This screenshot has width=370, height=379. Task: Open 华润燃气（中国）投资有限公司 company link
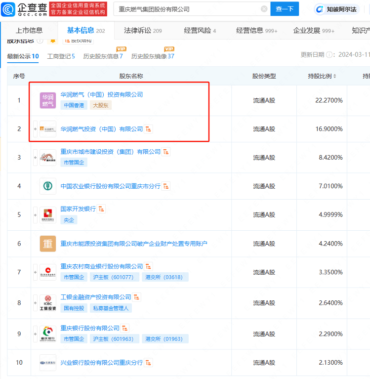pyautogui.click(x=101, y=94)
